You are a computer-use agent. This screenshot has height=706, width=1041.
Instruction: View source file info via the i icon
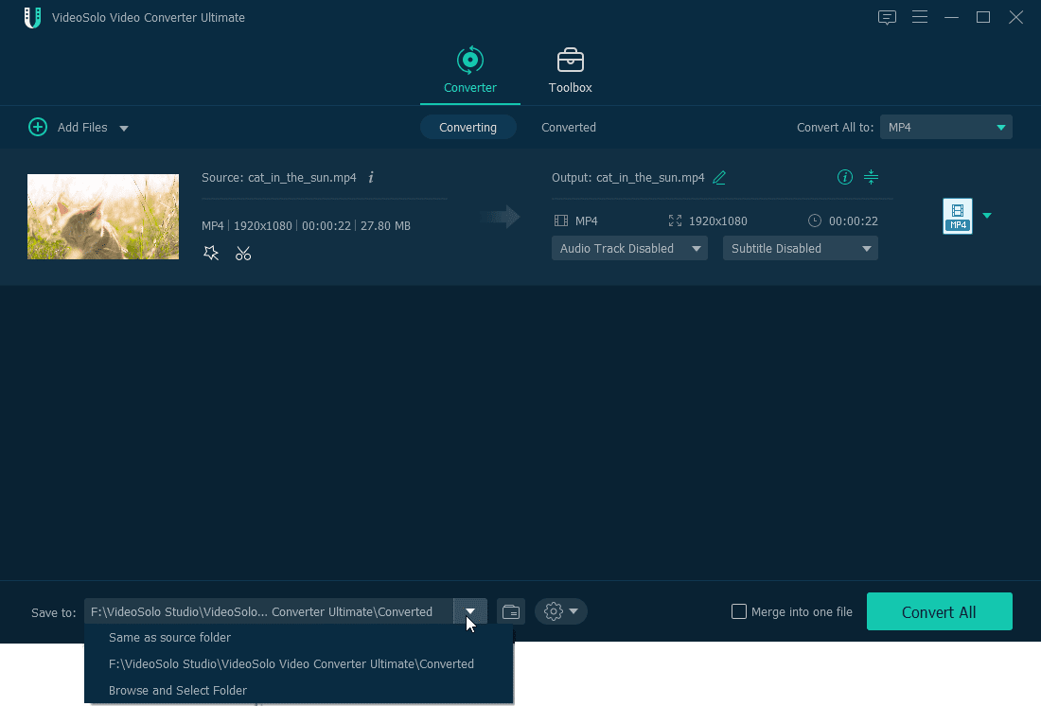(x=371, y=177)
